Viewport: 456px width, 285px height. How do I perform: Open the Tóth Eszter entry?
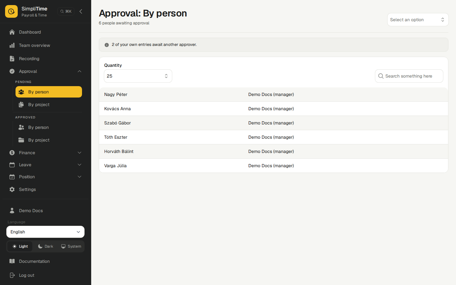[274, 137]
